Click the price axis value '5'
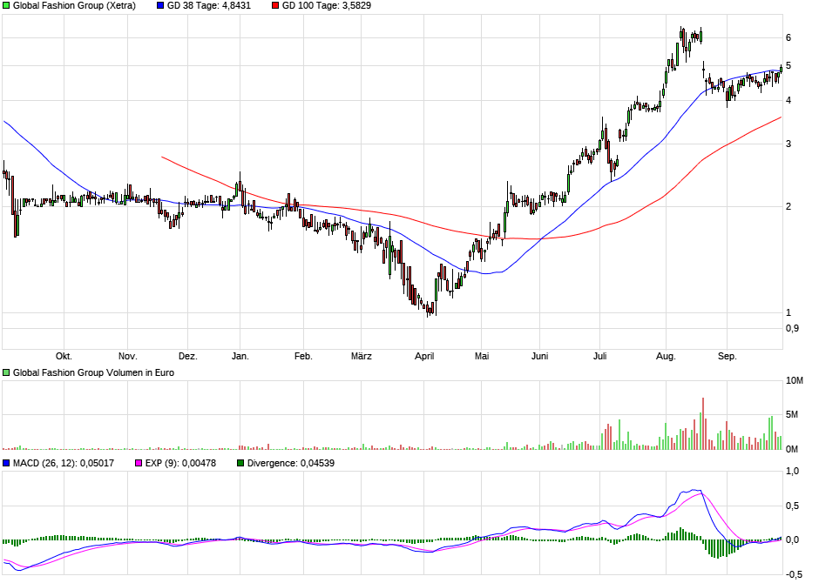This screenshot has width=819, height=583. 789,66
